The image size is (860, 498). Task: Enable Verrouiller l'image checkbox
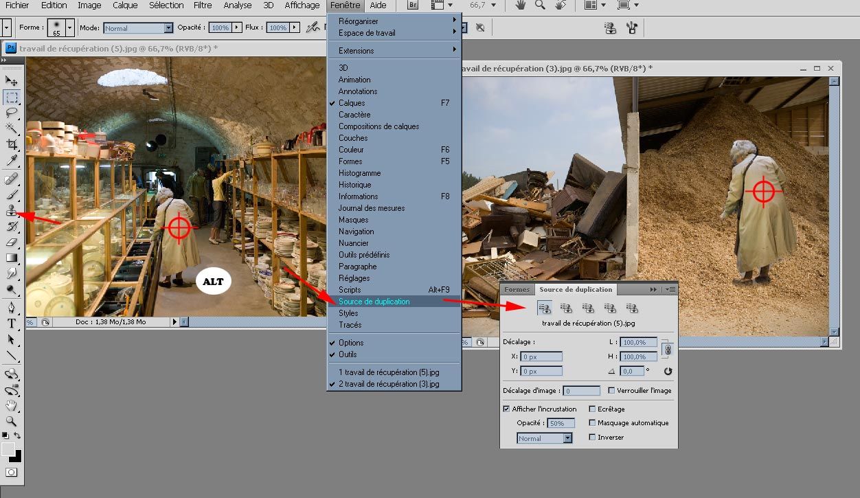coord(611,390)
